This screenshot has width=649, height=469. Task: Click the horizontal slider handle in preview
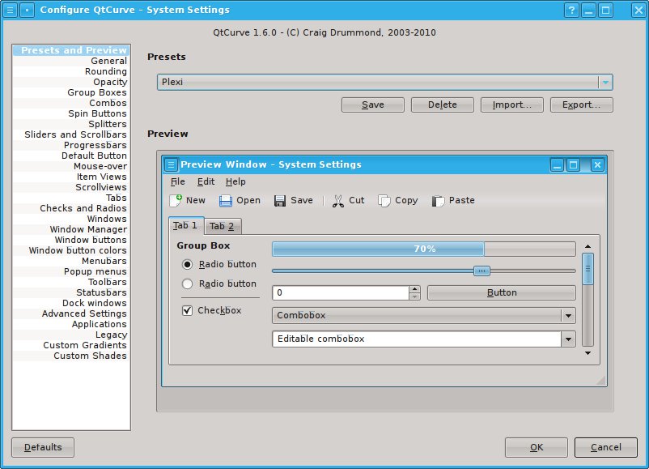pos(481,271)
